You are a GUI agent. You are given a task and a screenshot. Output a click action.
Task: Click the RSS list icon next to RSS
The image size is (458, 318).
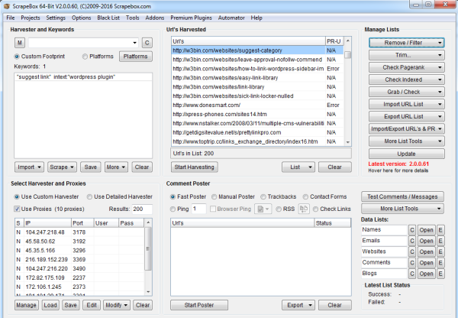304,209
